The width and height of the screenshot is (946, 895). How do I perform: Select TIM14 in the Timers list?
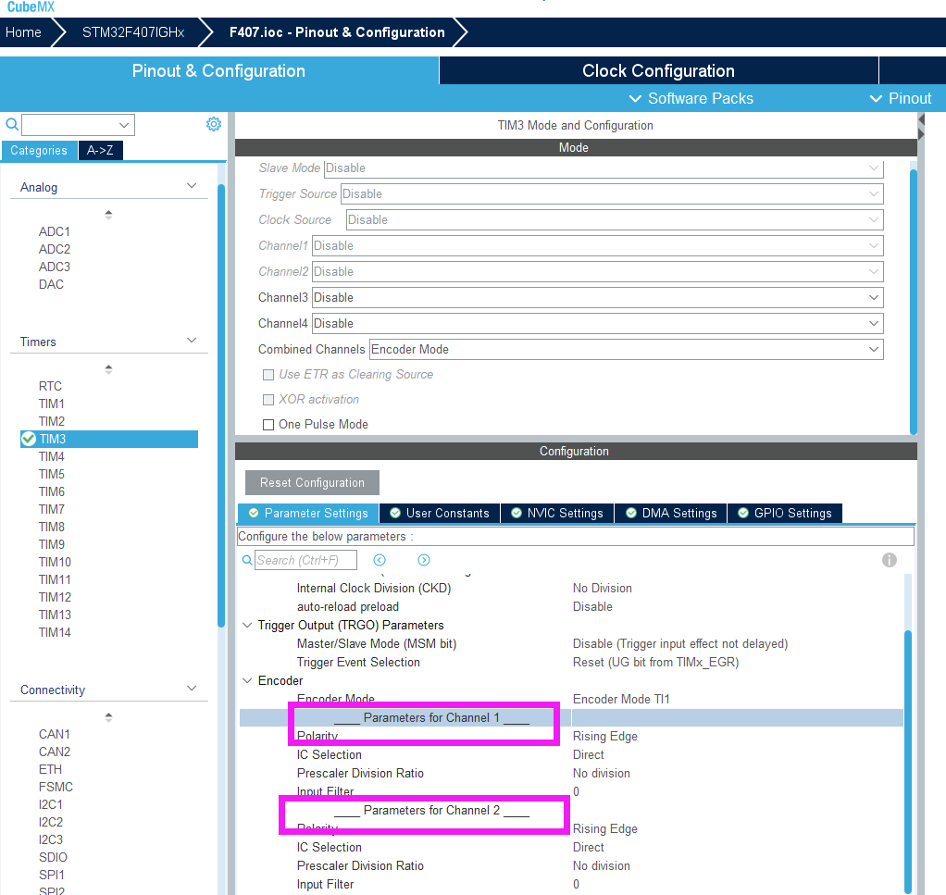pos(55,632)
